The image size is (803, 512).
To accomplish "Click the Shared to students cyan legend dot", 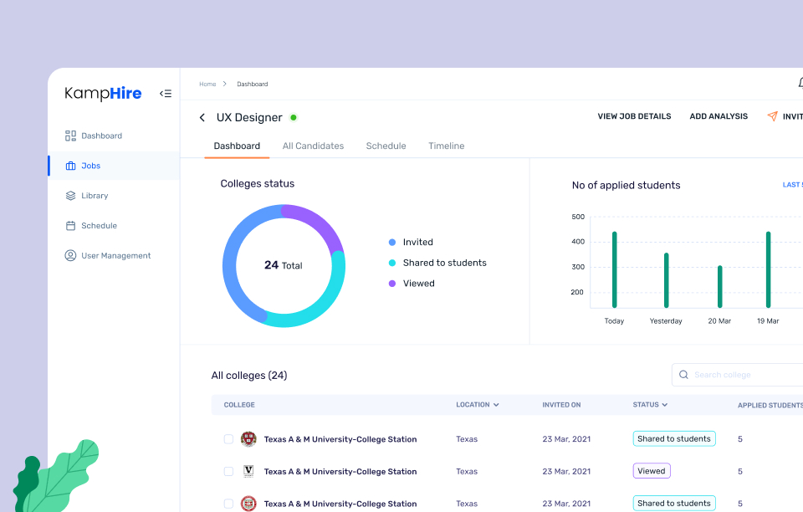I will [x=392, y=263].
